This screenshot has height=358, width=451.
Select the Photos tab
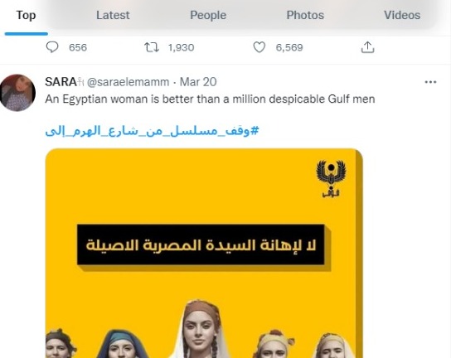305,15
